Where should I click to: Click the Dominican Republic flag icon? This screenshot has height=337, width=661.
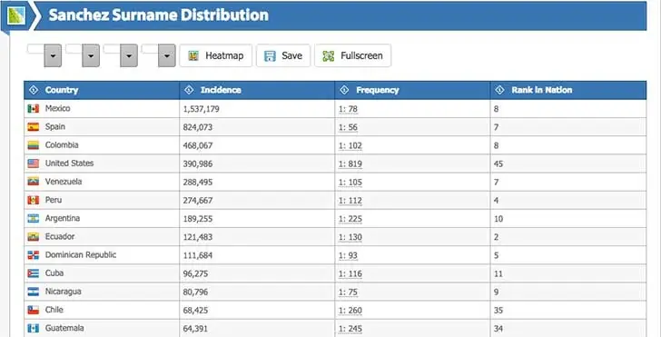point(34,255)
